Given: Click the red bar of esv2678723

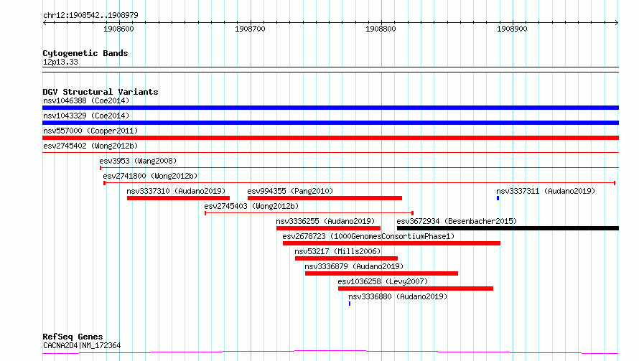Looking at the screenshot, I should click(391, 243).
